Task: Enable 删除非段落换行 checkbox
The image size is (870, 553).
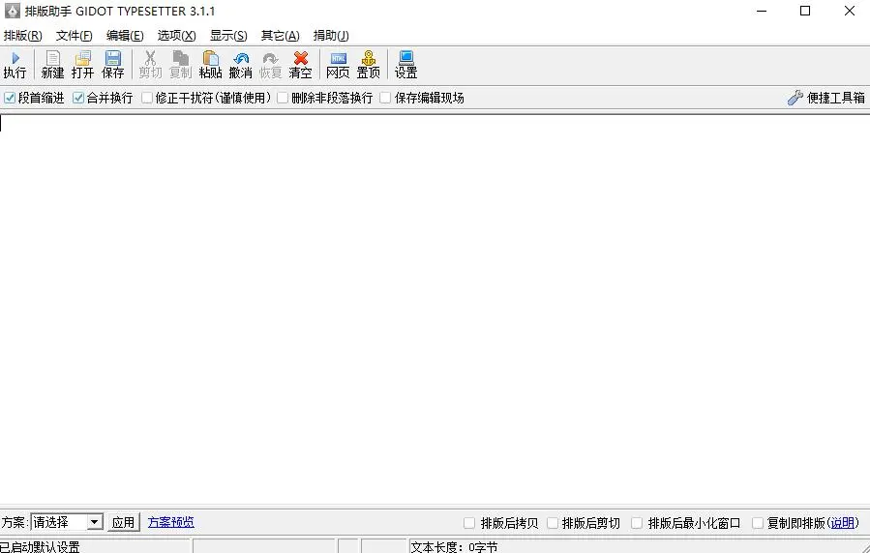Action: tap(283, 98)
